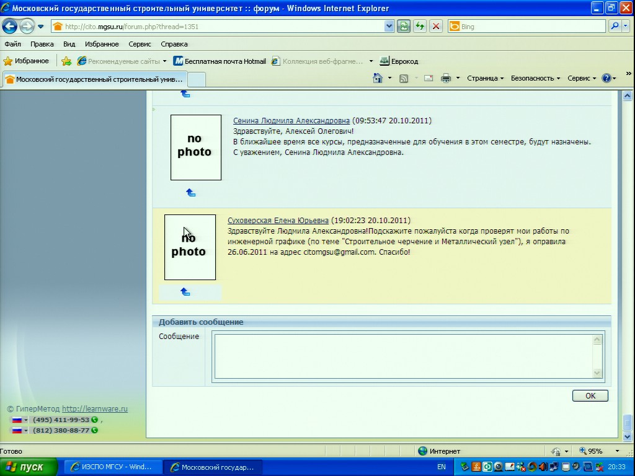Screen dimensions: 635x476
Task: Click the RSS feeds icon
Action: click(404, 79)
